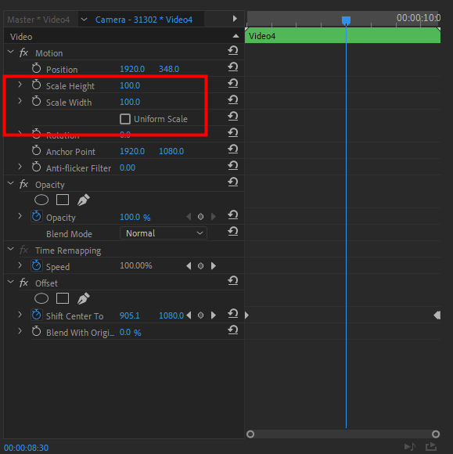Toggle animation stopwatch for Position
The image size is (453, 454).
[37, 69]
